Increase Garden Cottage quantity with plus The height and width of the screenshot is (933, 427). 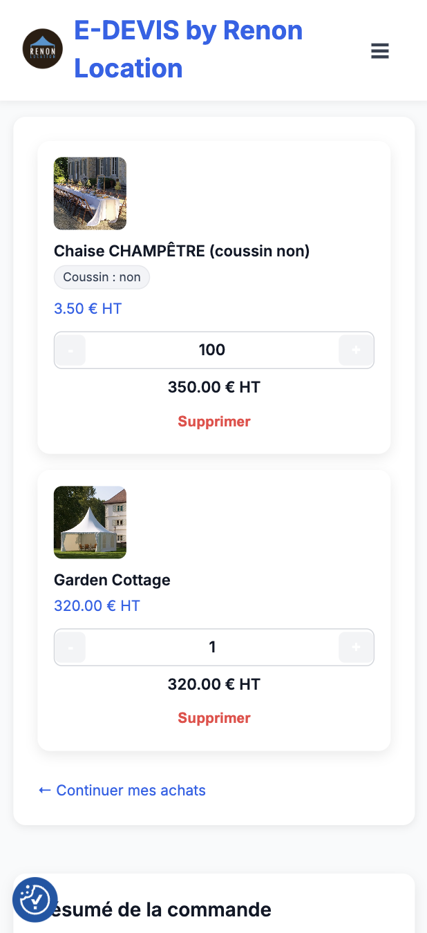pos(356,648)
